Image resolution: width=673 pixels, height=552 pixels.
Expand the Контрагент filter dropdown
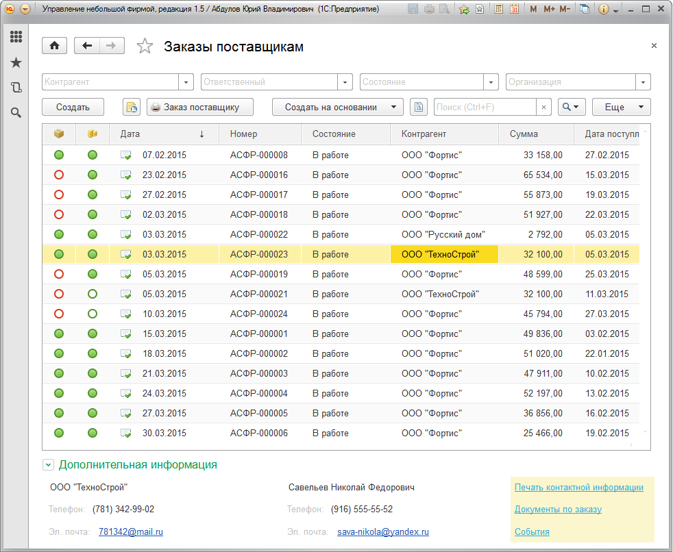pos(186,82)
